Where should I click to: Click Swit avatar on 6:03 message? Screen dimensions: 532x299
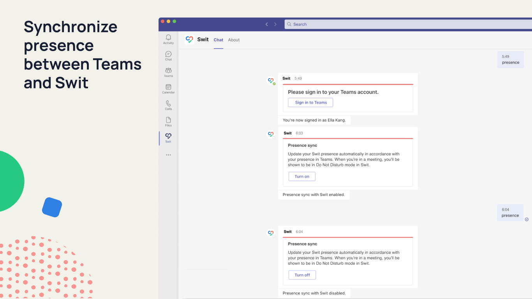coord(271,134)
